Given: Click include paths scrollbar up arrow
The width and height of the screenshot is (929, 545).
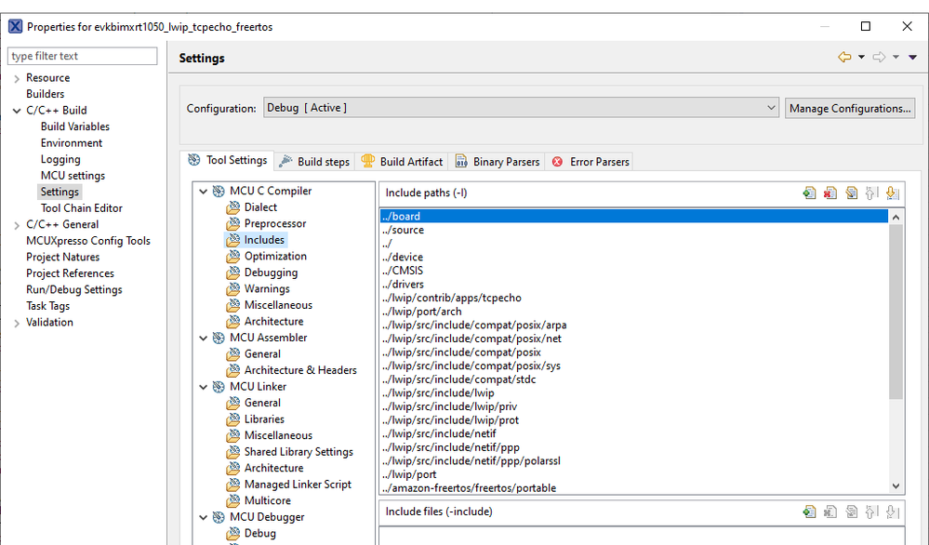Looking at the screenshot, I should coord(896,218).
